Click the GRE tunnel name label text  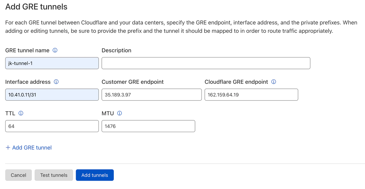(27, 50)
